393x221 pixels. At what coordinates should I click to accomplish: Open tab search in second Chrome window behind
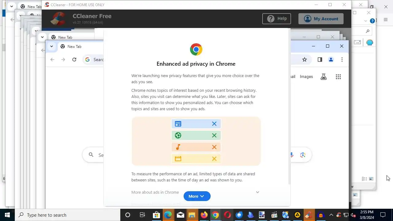42,37
